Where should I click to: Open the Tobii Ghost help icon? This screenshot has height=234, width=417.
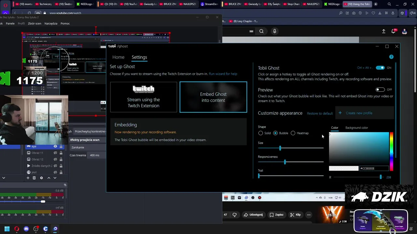pos(391,57)
